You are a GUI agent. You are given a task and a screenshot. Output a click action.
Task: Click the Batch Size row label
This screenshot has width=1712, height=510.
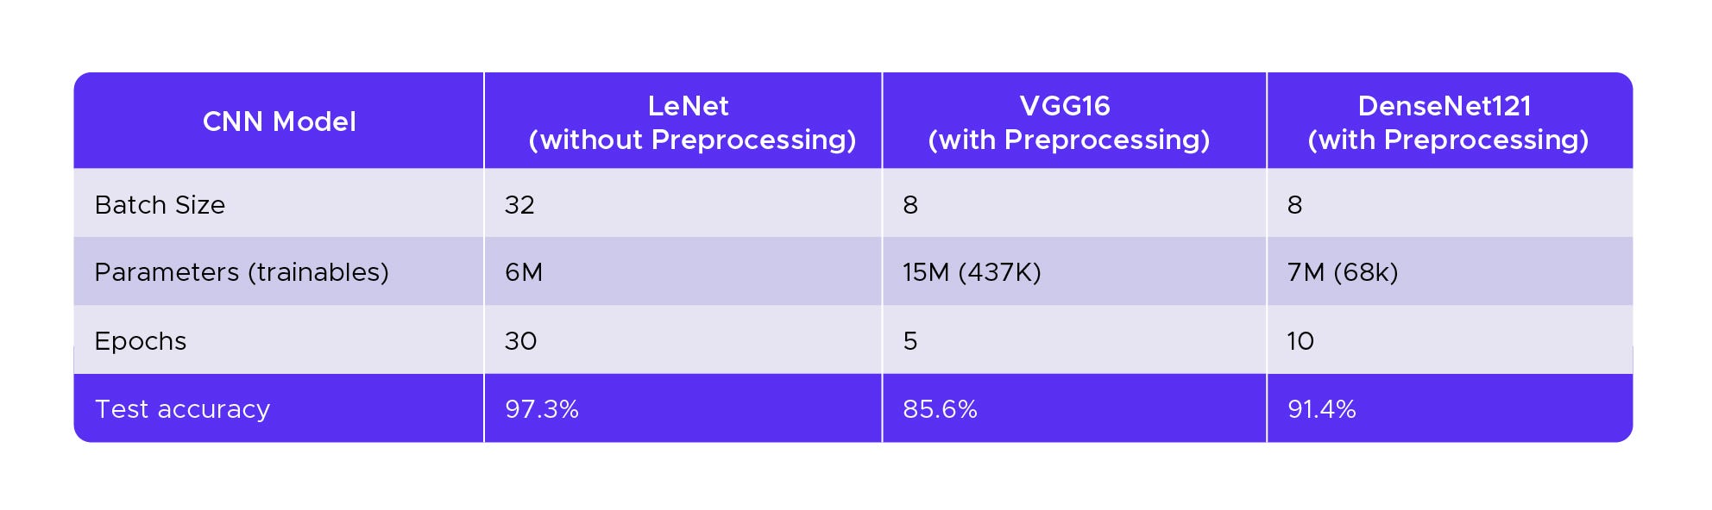click(x=160, y=205)
